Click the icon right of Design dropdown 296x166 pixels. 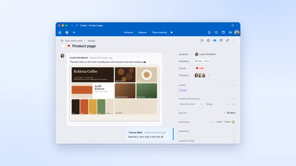(234, 104)
